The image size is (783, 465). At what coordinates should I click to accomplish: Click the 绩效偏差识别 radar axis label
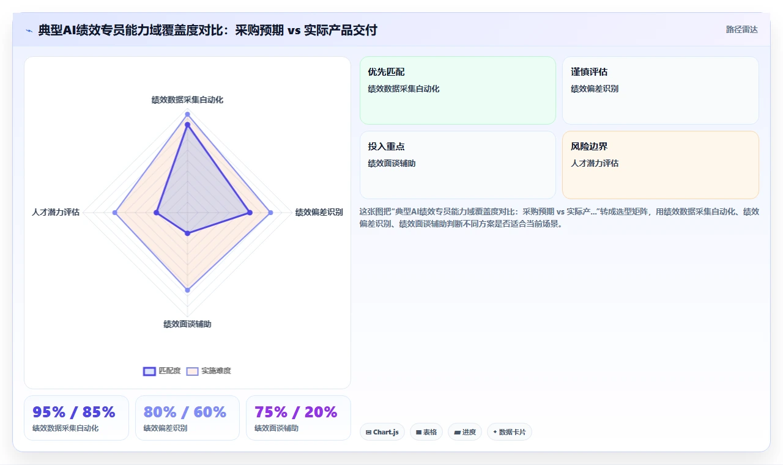(319, 213)
